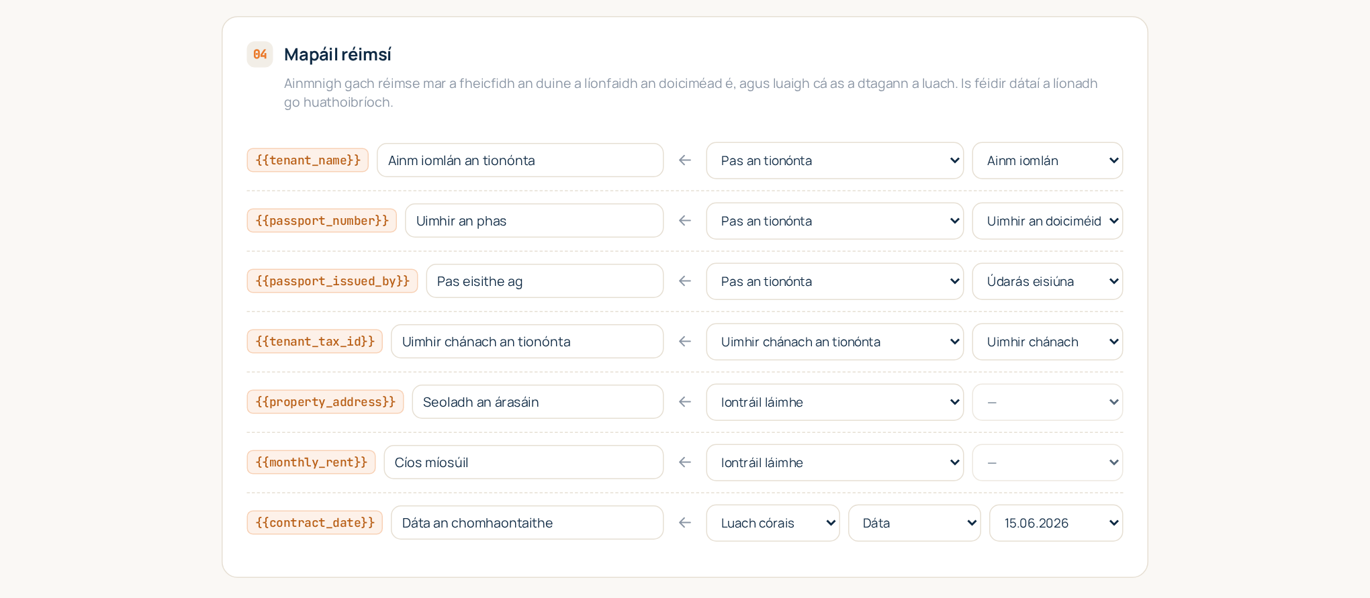
Task: Click the 'Mapáil réimsí' section heading
Action: (338, 54)
